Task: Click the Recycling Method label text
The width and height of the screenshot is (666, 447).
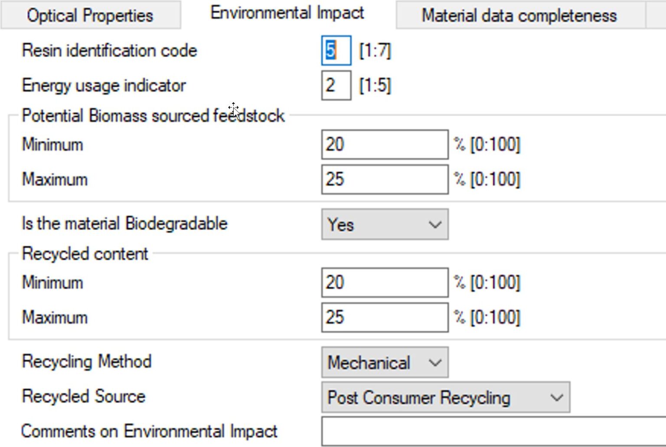Action: click(x=86, y=361)
